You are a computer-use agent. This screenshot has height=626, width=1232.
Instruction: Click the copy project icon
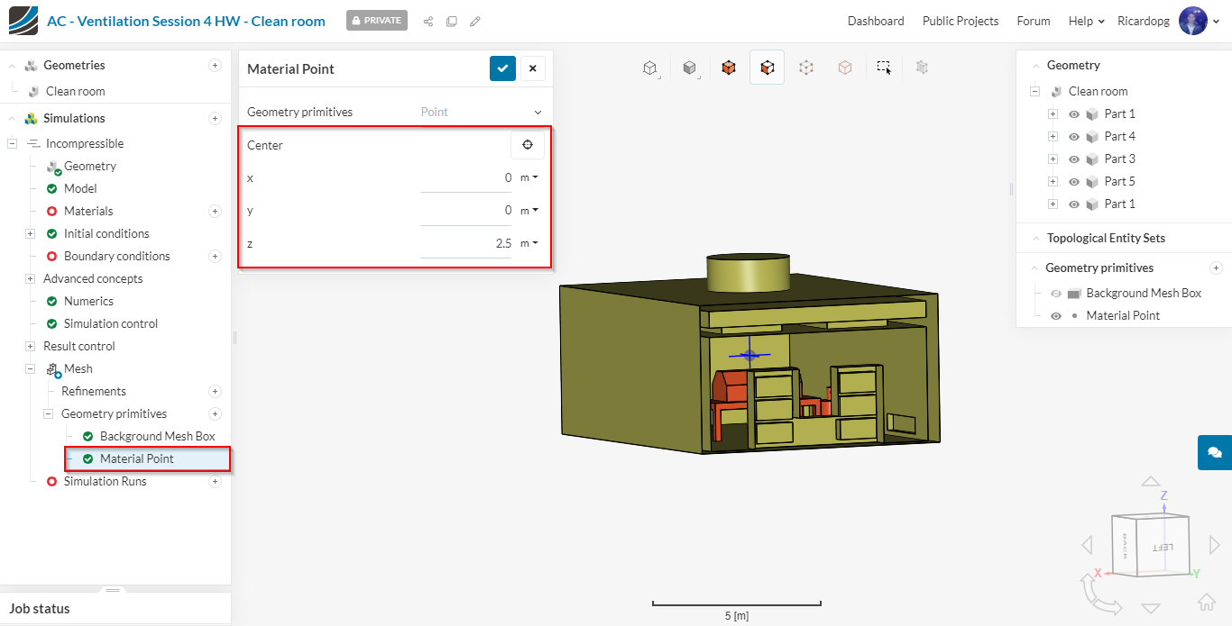tap(452, 21)
